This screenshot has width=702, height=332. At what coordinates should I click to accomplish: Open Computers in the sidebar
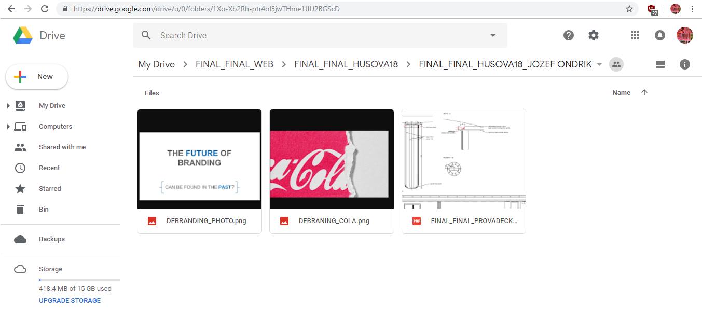click(x=56, y=127)
